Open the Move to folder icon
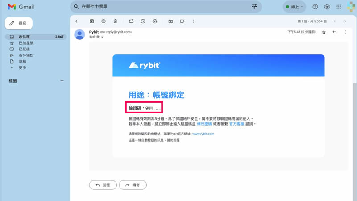The width and height of the screenshot is (357, 201). click(170, 21)
